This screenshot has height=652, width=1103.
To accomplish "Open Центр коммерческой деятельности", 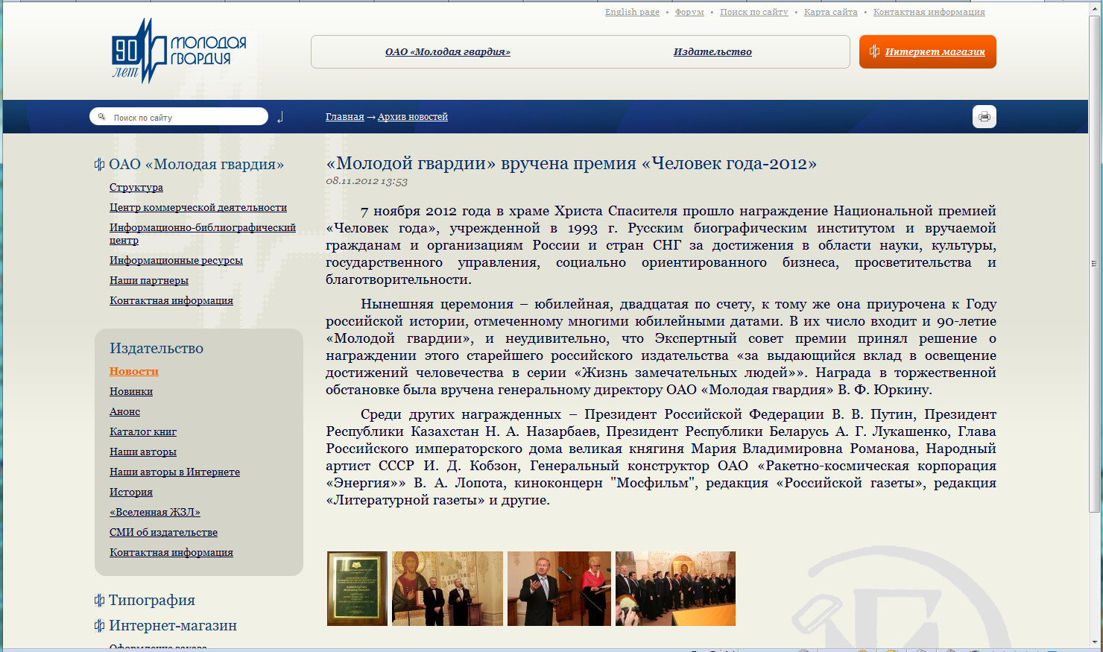I will [x=198, y=208].
